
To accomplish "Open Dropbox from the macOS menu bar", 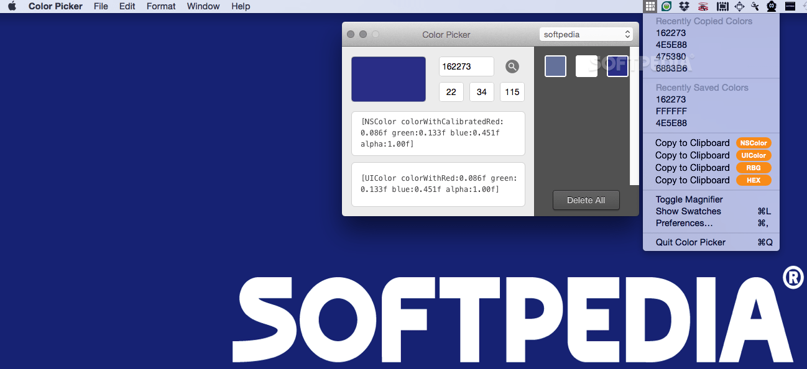I will click(683, 6).
